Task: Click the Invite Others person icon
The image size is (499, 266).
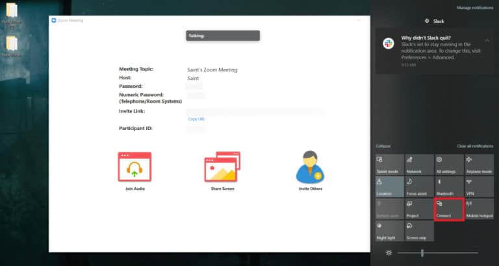Action: coord(311,167)
